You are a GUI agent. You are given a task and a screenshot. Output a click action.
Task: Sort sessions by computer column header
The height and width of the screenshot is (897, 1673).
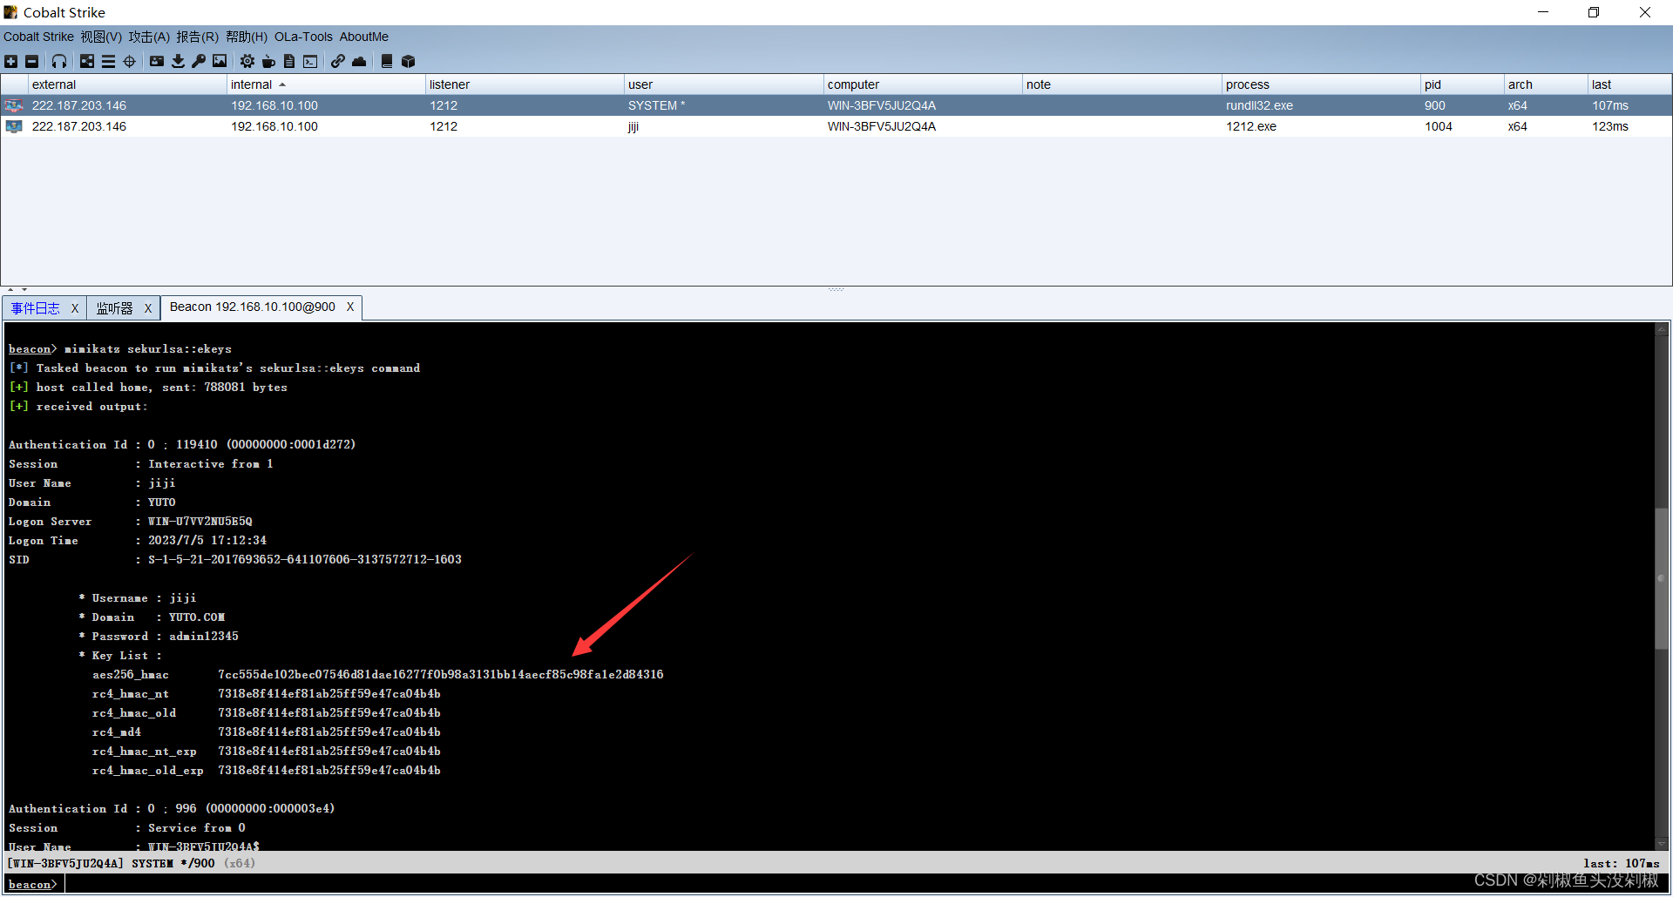pyautogui.click(x=923, y=84)
